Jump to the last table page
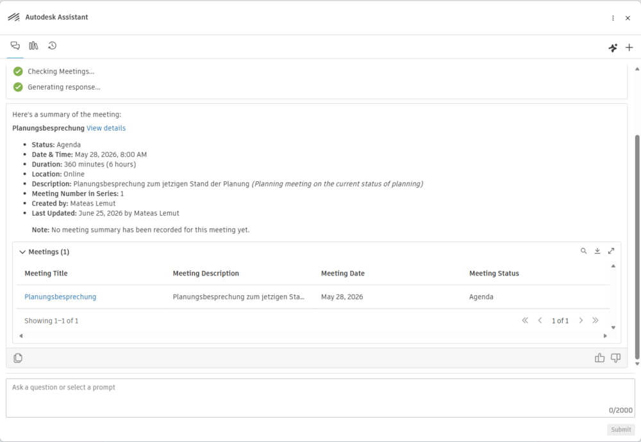The image size is (641, 442). pyautogui.click(x=595, y=321)
